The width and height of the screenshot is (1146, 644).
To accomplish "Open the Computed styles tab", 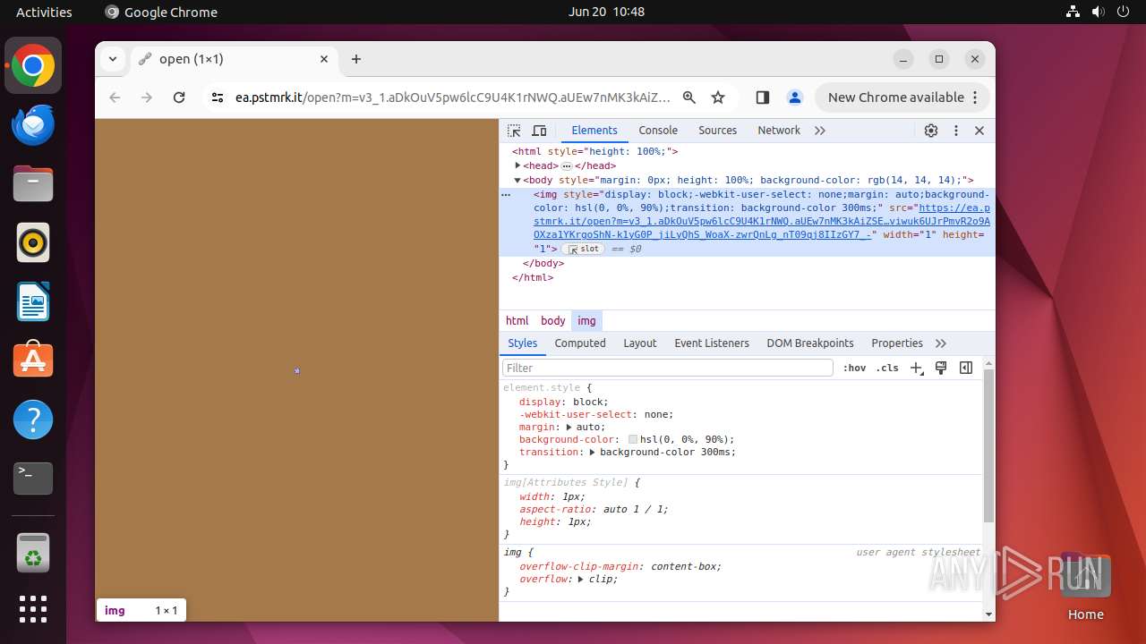I will point(580,343).
